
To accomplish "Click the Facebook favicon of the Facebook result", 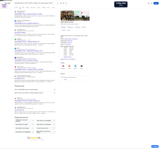I will tap(15, 21).
